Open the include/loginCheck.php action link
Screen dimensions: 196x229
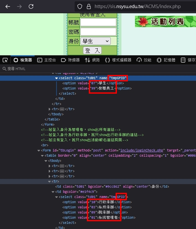pyautogui.click(x=142, y=150)
